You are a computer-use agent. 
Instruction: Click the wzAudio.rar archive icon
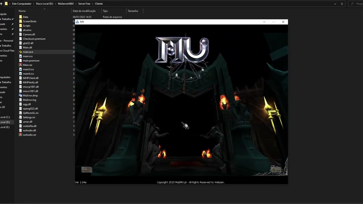point(20,135)
